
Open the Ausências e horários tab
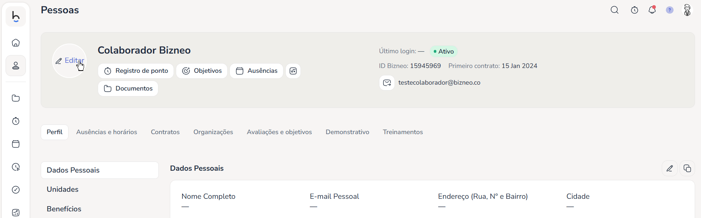(x=107, y=132)
